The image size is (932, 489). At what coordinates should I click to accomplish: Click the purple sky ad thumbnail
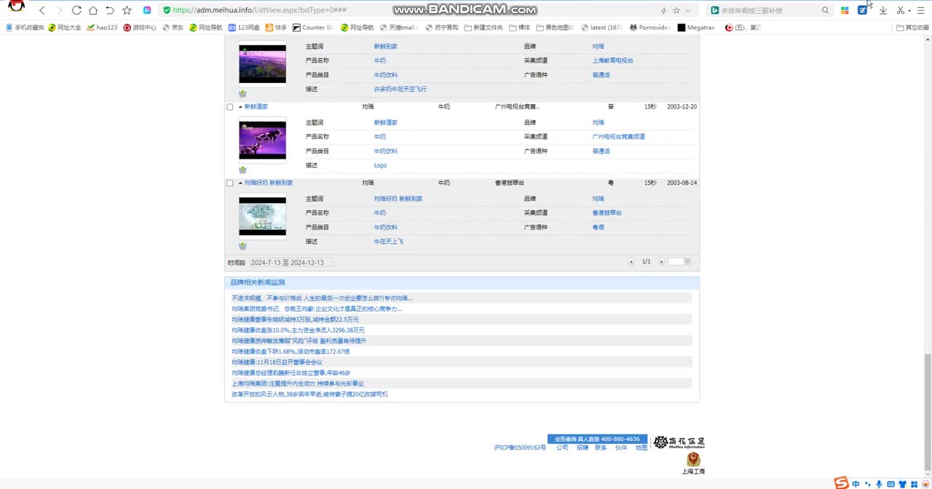click(x=262, y=64)
